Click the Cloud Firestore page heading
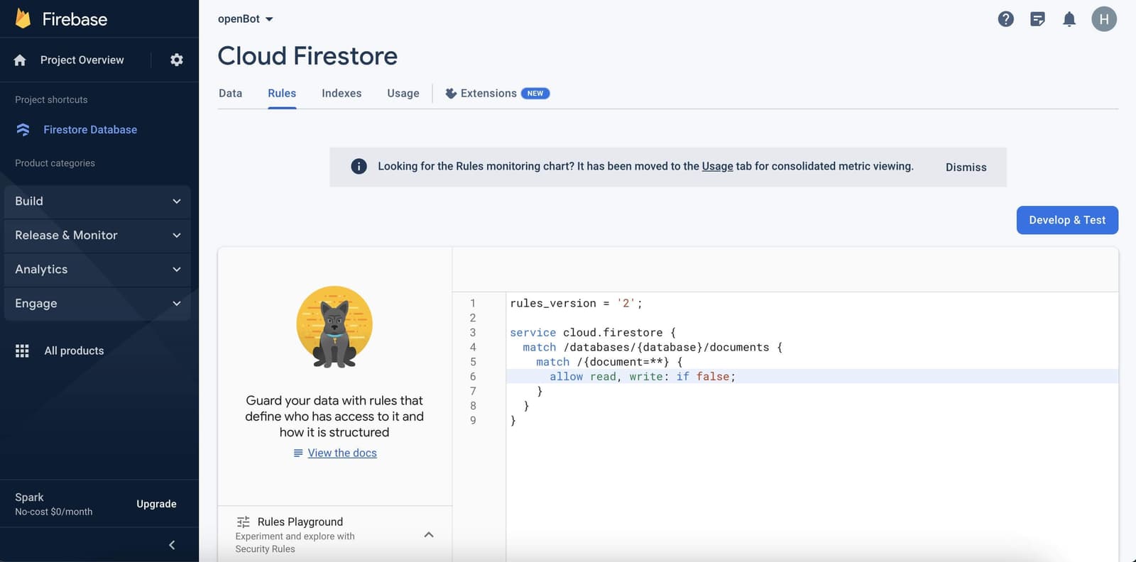Viewport: 1136px width, 562px height. click(x=307, y=56)
